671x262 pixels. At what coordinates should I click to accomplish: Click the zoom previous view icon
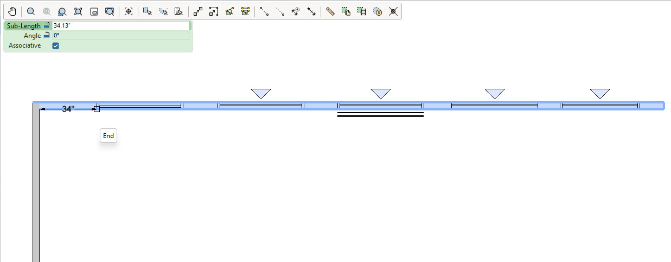[x=110, y=11]
